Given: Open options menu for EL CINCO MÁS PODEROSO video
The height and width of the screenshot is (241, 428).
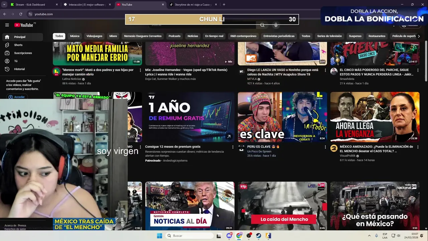Looking at the screenshot, I should pos(418,70).
